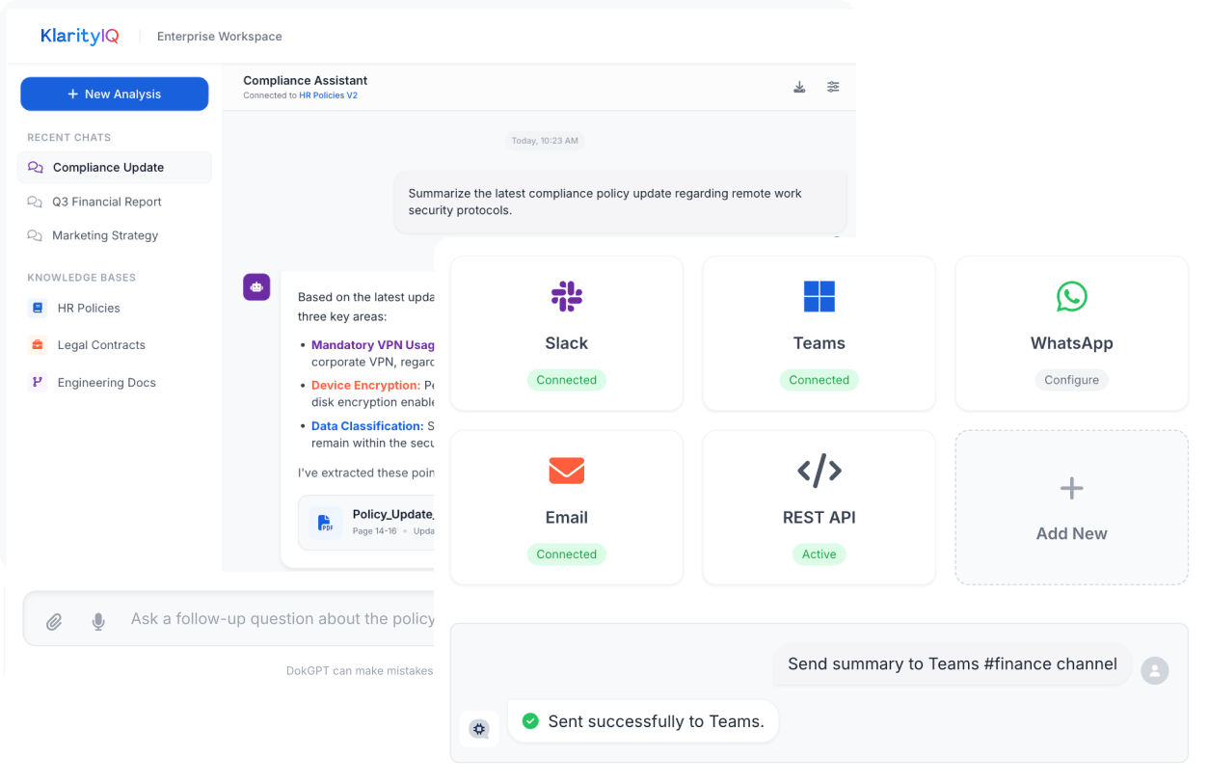Click the Teams integration logo
Screen dimensions: 1209x784
pos(819,296)
